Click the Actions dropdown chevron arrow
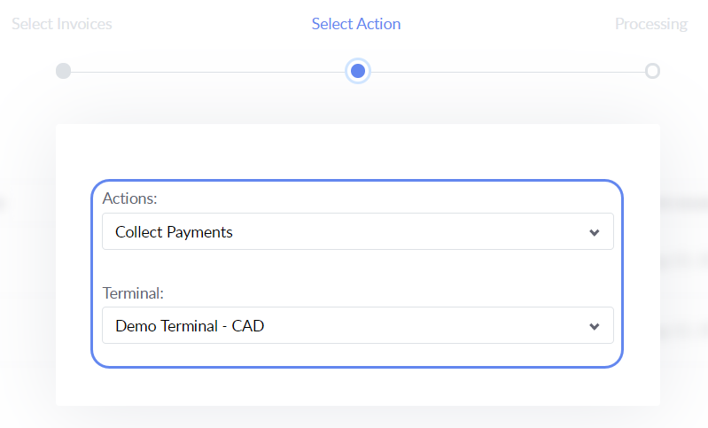 coord(595,232)
